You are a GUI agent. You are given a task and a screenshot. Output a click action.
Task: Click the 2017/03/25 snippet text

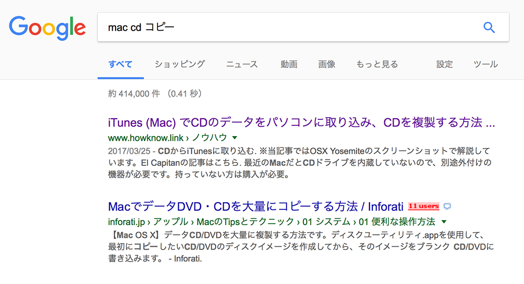click(x=299, y=163)
